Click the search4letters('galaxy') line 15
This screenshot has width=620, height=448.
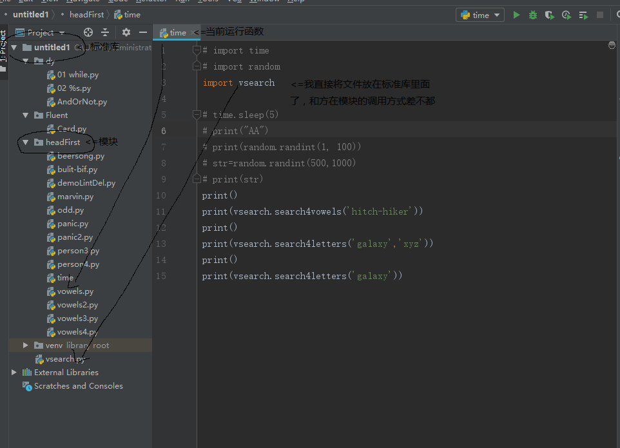coord(302,276)
